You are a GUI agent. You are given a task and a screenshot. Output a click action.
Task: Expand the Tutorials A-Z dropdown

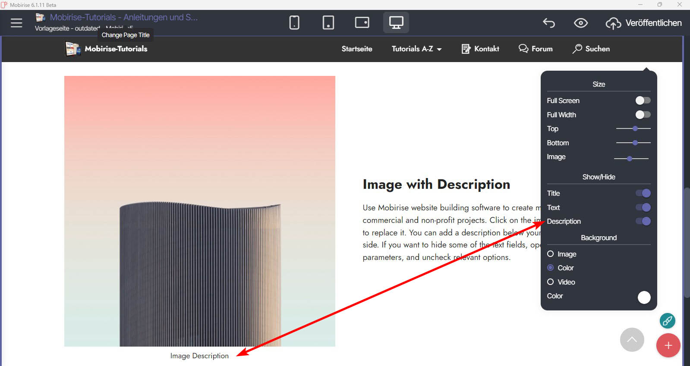point(416,49)
